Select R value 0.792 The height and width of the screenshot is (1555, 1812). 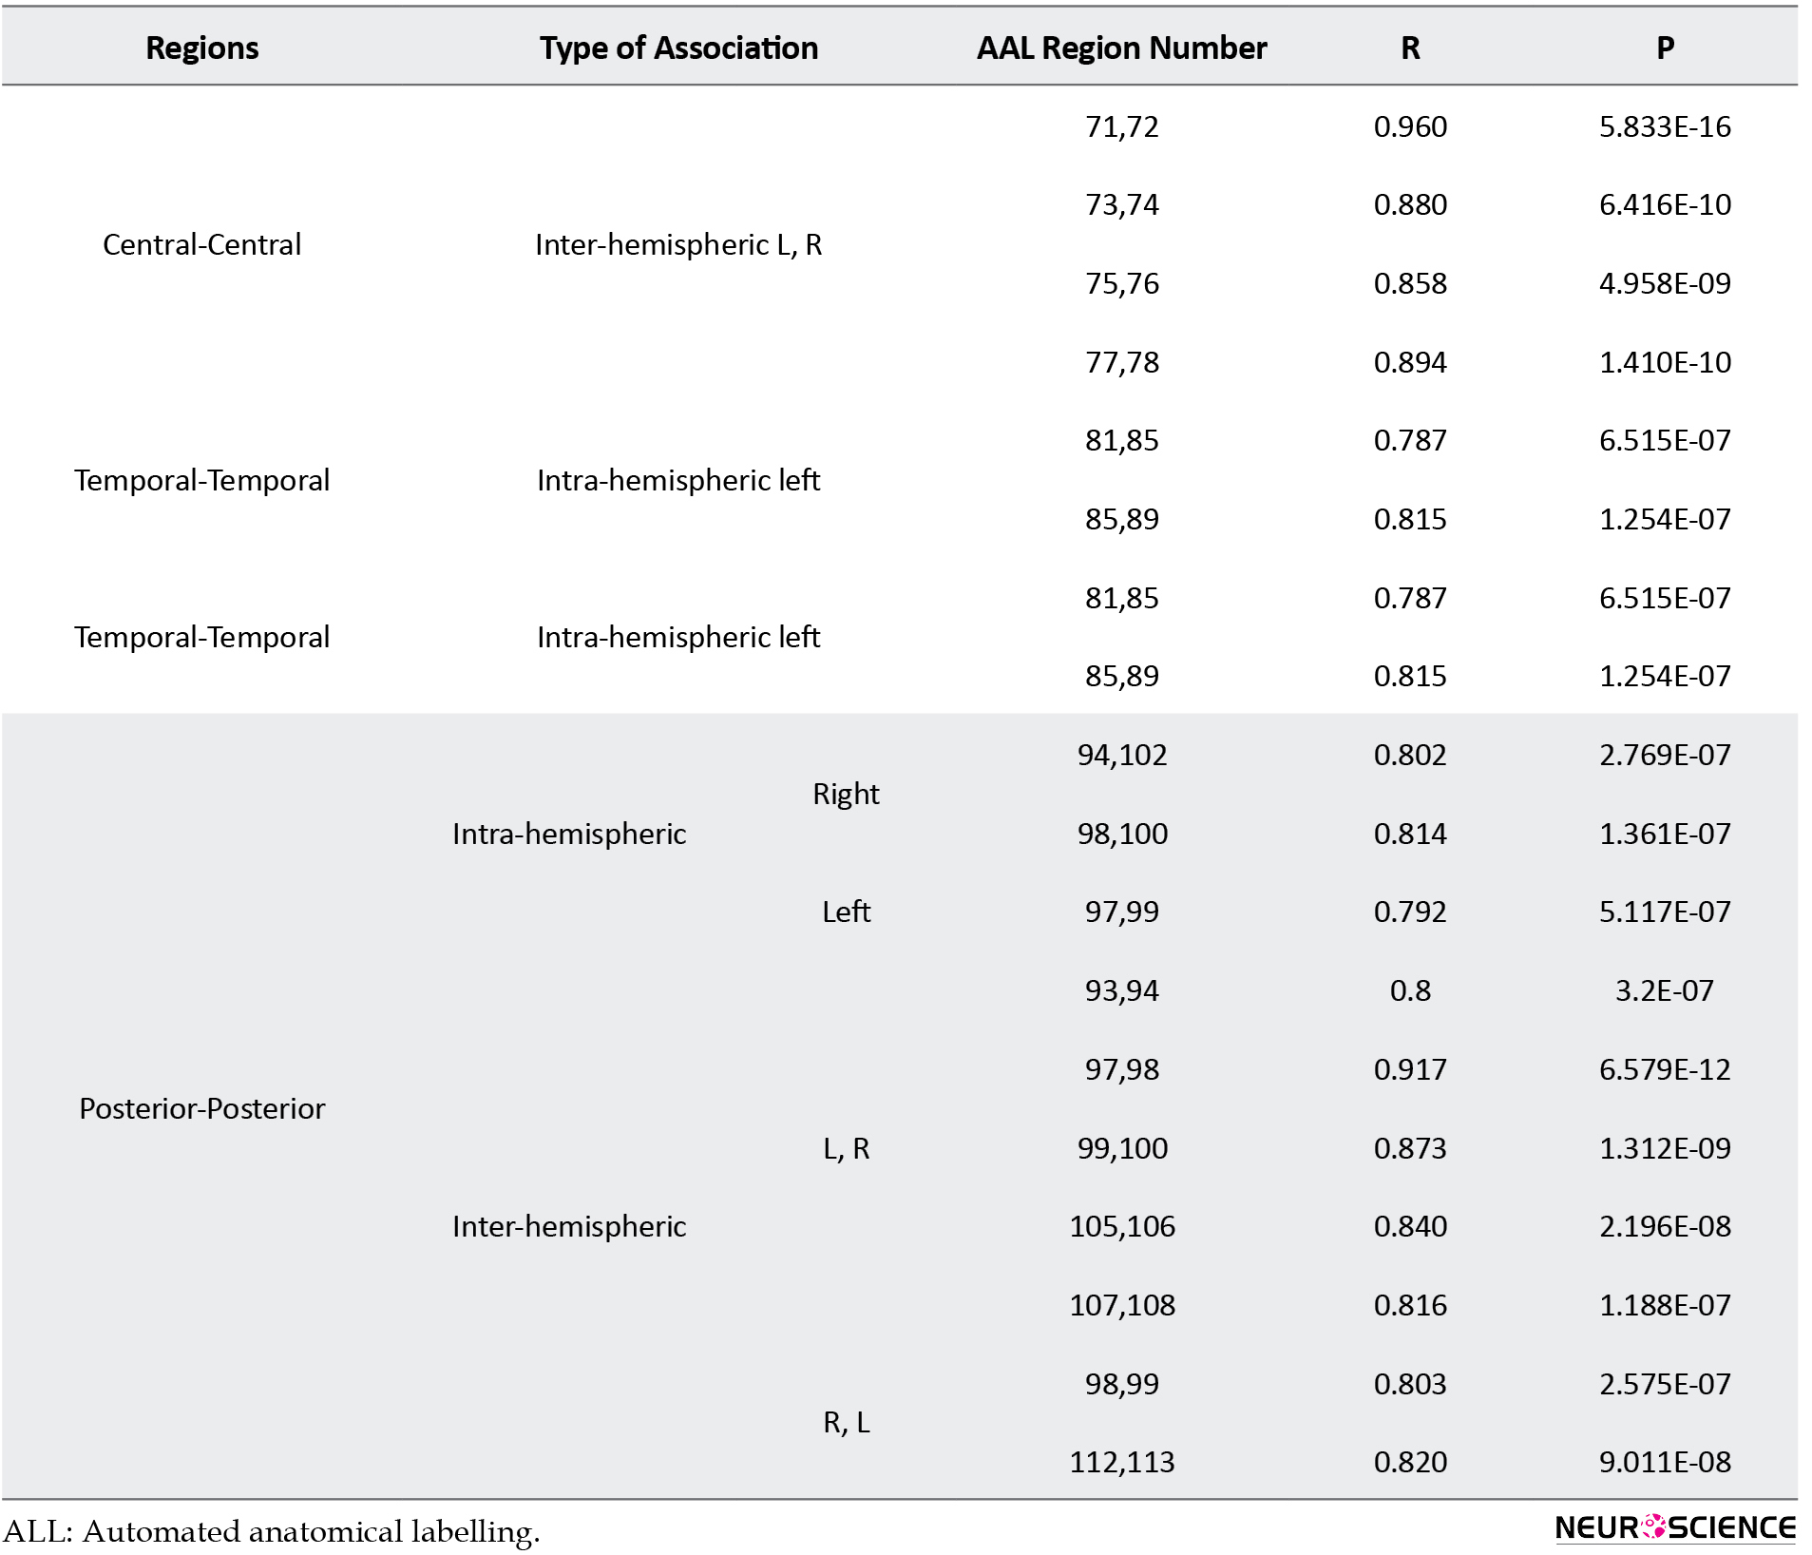(1410, 912)
